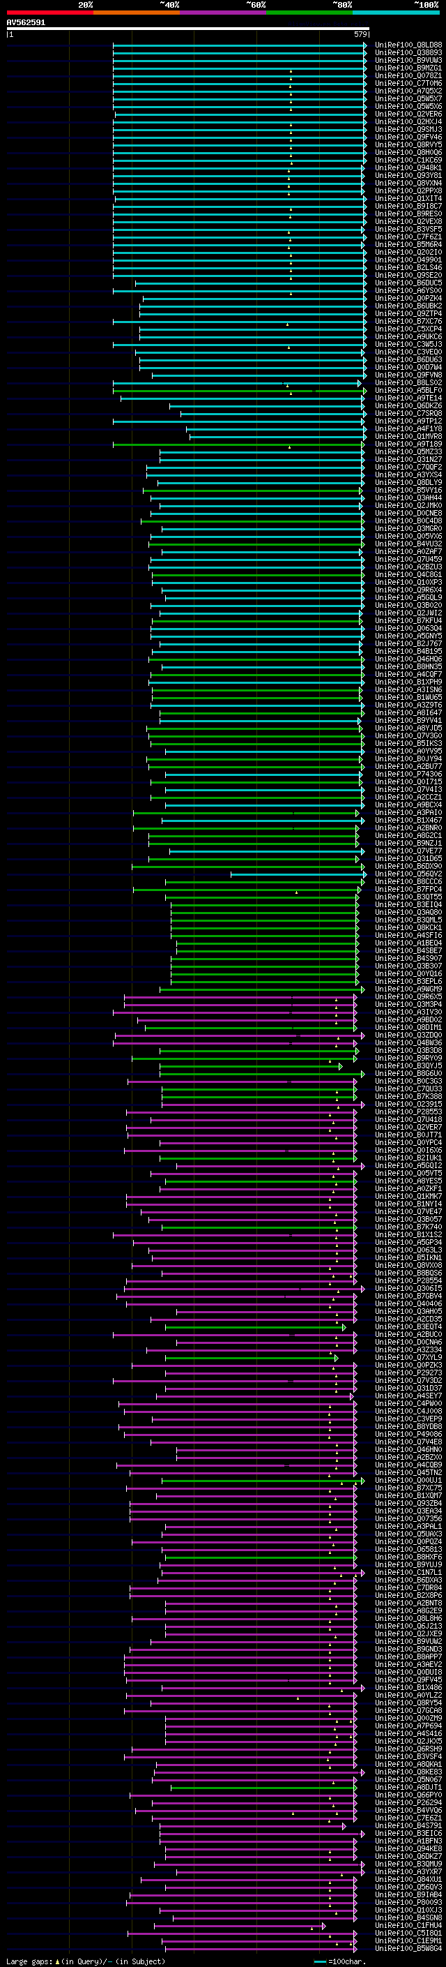Click the green alignment bar for UniRef100_A8DJT1

[264, 1788]
